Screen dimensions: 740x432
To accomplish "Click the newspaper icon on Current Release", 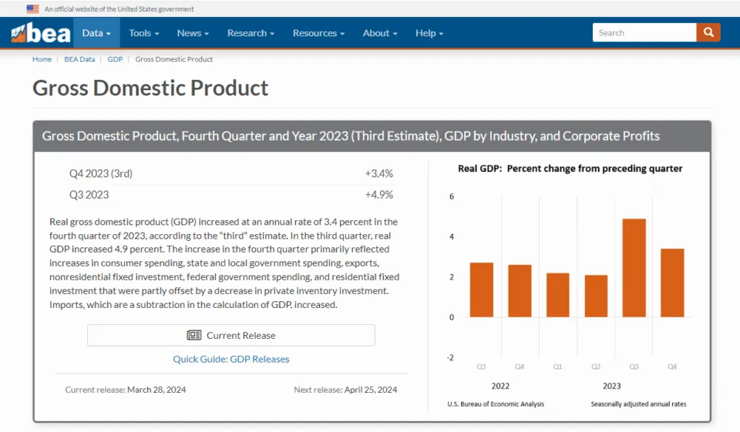I will [194, 336].
